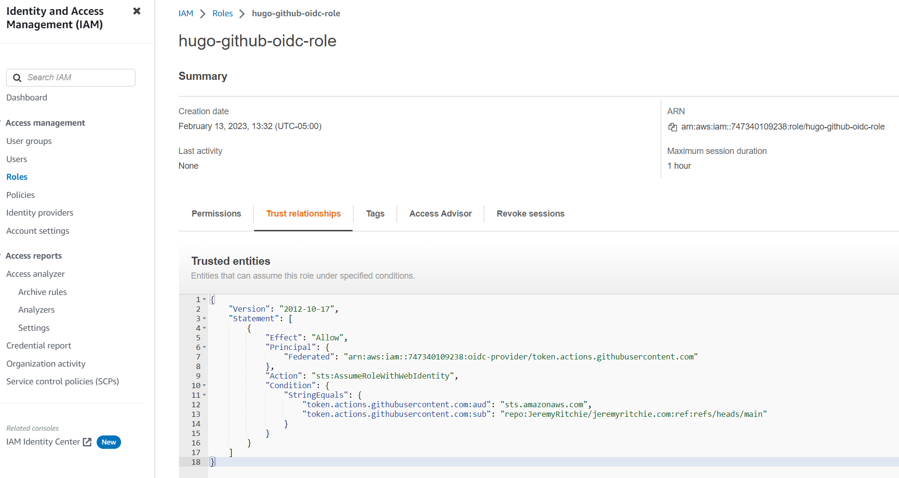
Task: Click the role ARN text
Action: click(x=783, y=127)
